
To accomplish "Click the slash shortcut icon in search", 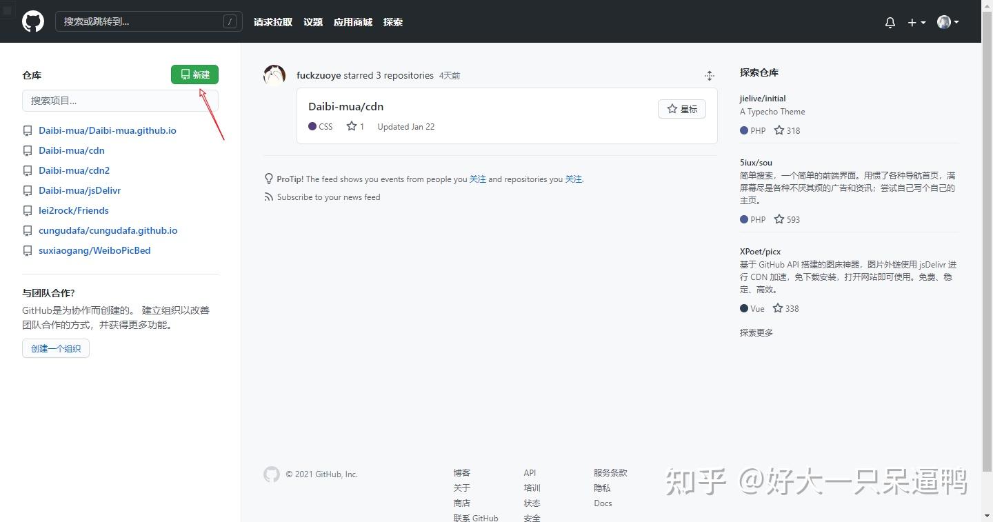I will pos(230,21).
